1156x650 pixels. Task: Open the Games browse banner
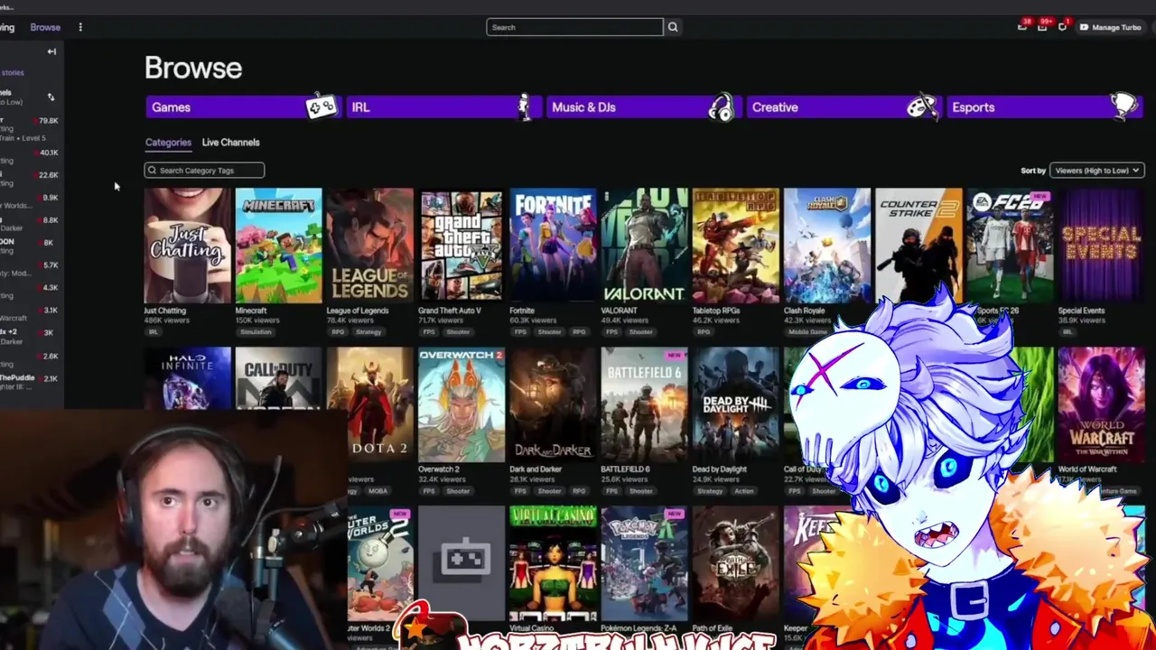pos(242,107)
